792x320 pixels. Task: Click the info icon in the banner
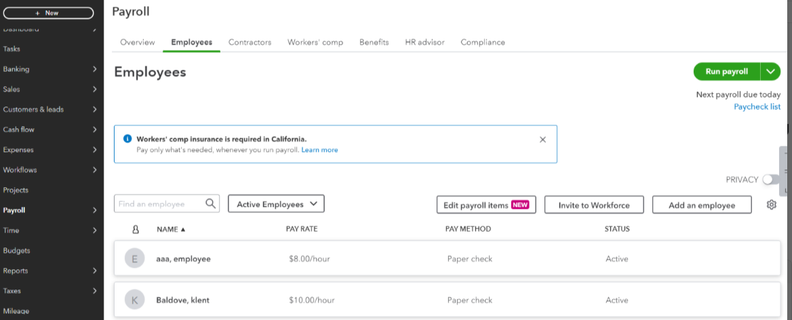pos(127,138)
